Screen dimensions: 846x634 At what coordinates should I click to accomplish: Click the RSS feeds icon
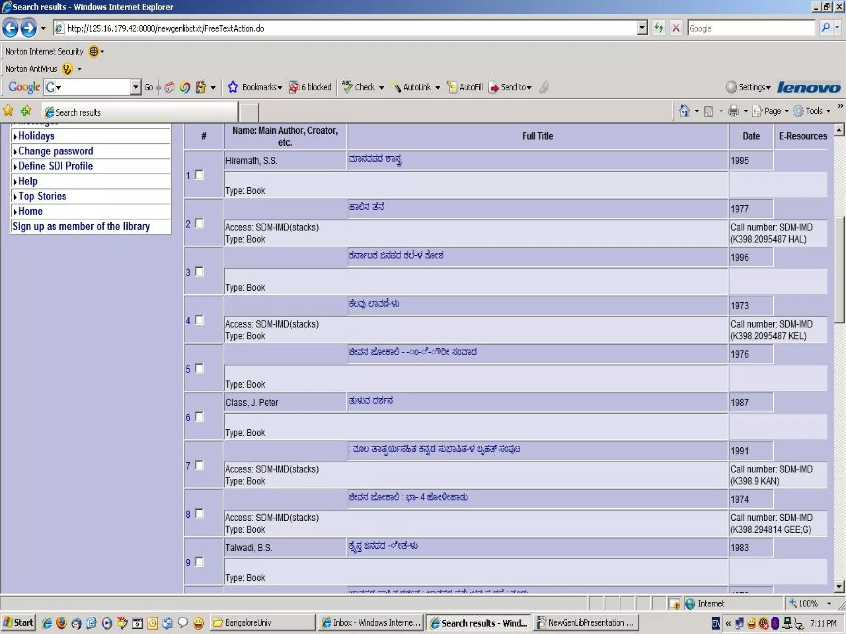(708, 111)
